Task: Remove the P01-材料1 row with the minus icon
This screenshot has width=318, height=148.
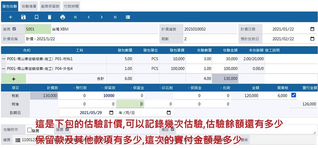Action: (4, 59)
